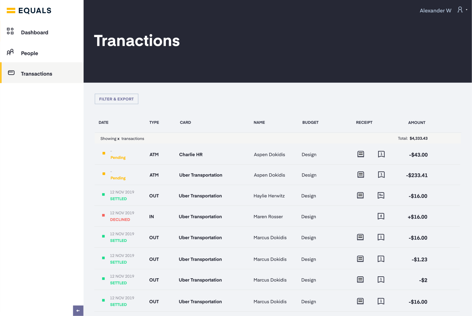The height and width of the screenshot is (316, 472).
Task: Select Transactions in the sidebar
Action: [x=42, y=73]
